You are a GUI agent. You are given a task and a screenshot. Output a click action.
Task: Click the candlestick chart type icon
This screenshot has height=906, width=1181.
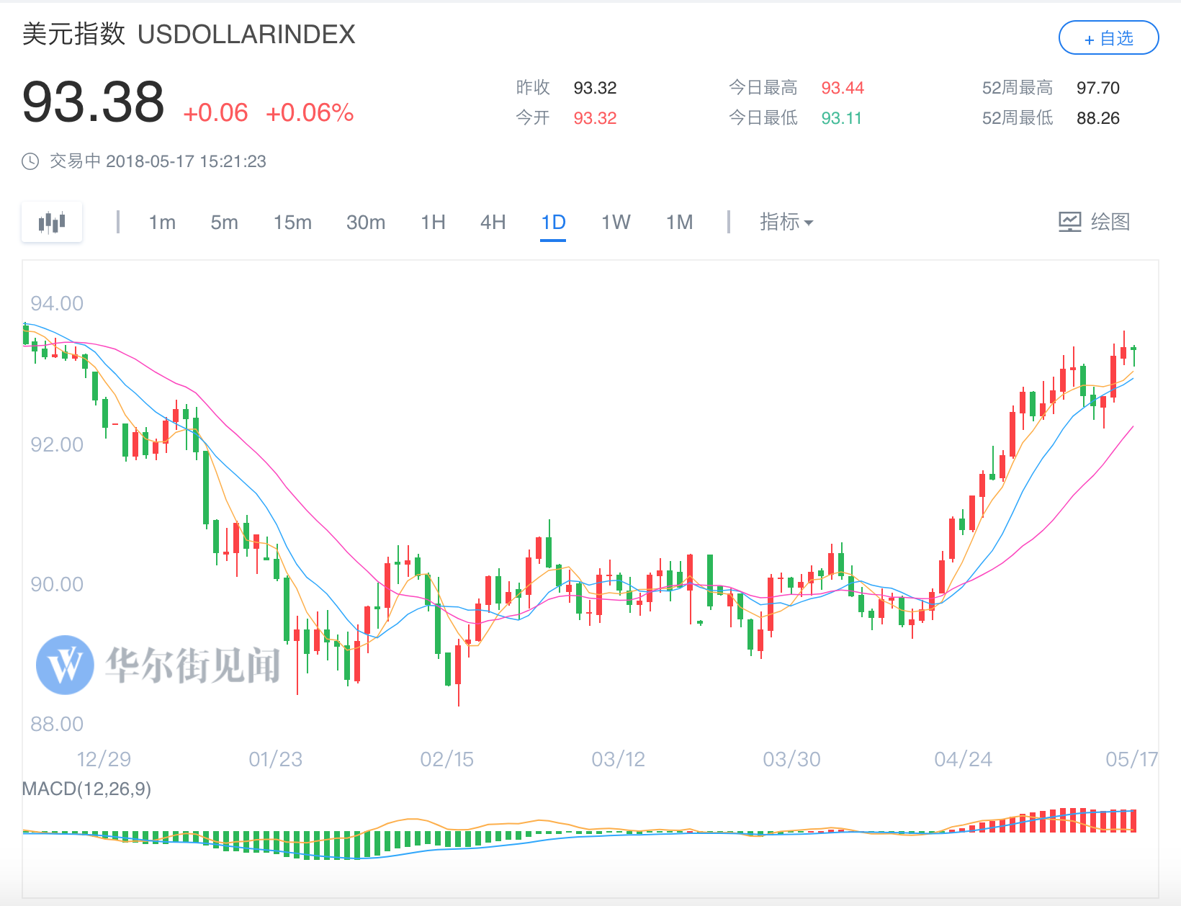52,222
